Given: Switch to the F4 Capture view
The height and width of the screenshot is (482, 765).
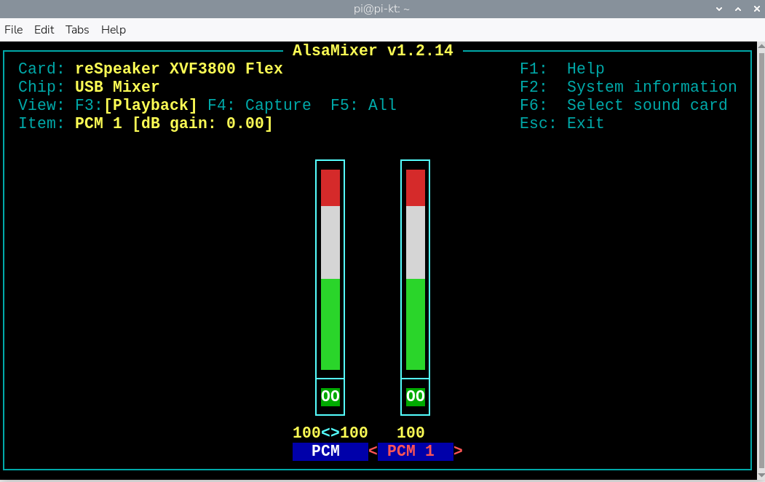Looking at the screenshot, I should click(x=259, y=105).
